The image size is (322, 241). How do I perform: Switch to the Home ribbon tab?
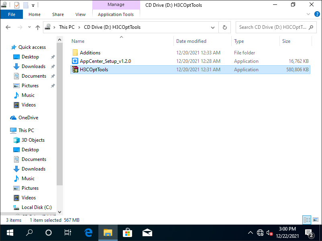pyautogui.click(x=35, y=14)
